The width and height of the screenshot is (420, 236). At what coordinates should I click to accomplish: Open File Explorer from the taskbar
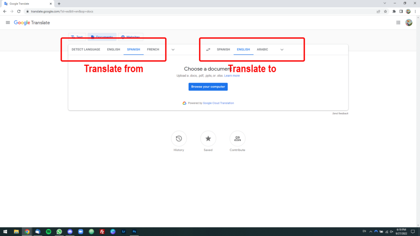[x=16, y=232]
